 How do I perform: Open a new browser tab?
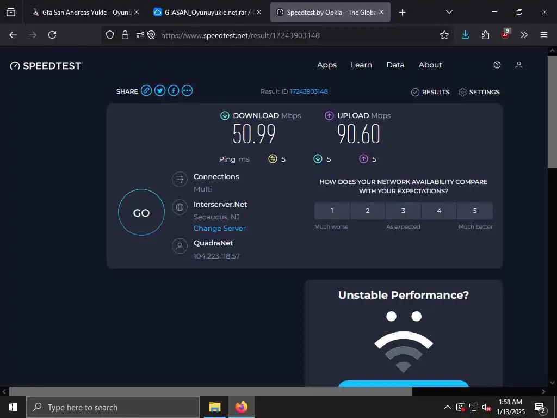click(402, 13)
